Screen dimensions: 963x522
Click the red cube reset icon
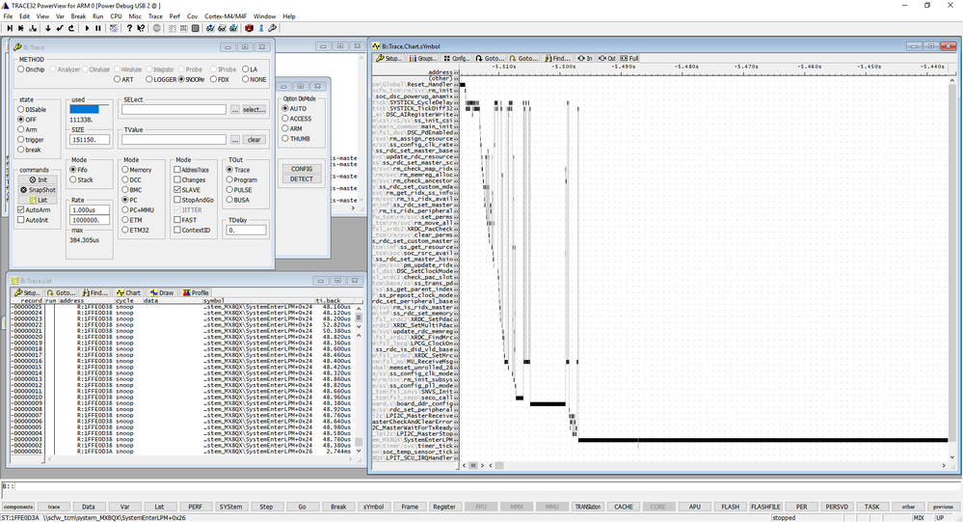point(249,28)
